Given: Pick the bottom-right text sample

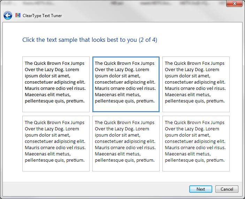Looking at the screenshot, I should pos(196,143).
